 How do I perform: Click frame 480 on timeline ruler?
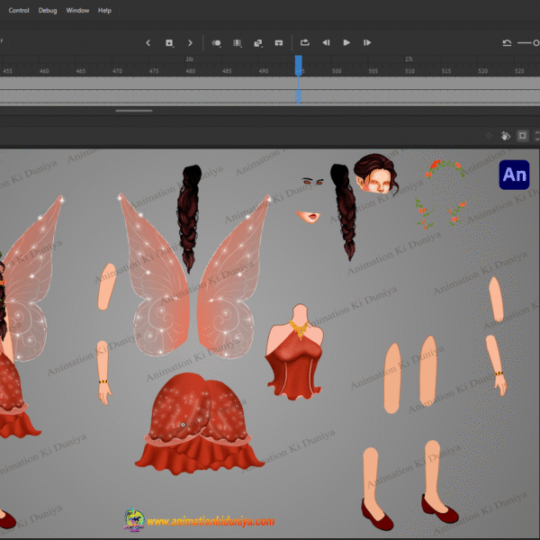pos(191,71)
